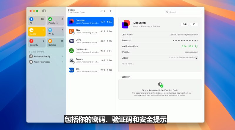Click the search magnifier icon
Screen dimensions: 235x130
pos(167,12)
